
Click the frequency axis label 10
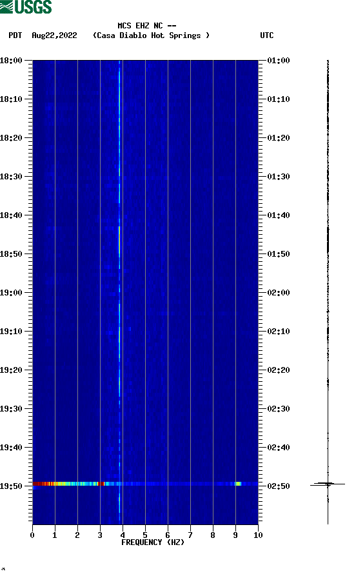coord(258,535)
